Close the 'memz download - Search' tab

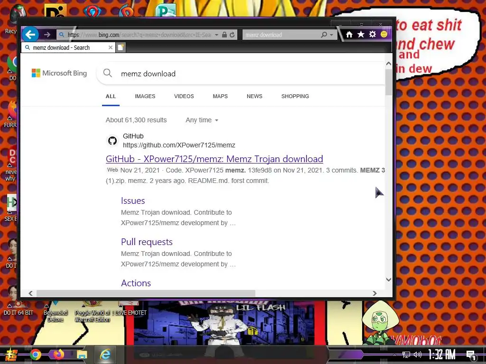[110, 47]
